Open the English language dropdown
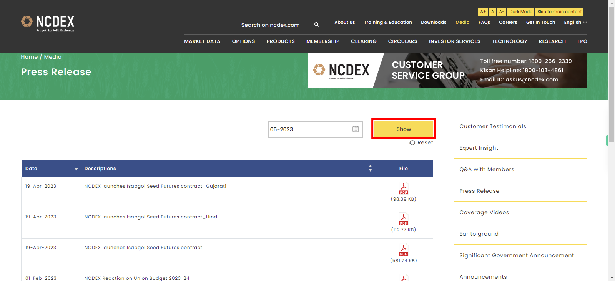This screenshot has width=615, height=281. [x=575, y=22]
